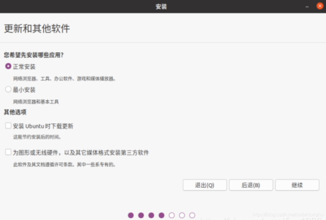Enable 安装 Ubuntu 时下载更新 checkbox
326x220 pixels.
click(x=8, y=125)
